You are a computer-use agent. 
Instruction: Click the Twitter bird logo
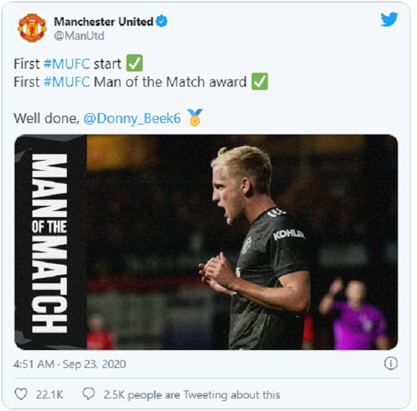pyautogui.click(x=389, y=20)
